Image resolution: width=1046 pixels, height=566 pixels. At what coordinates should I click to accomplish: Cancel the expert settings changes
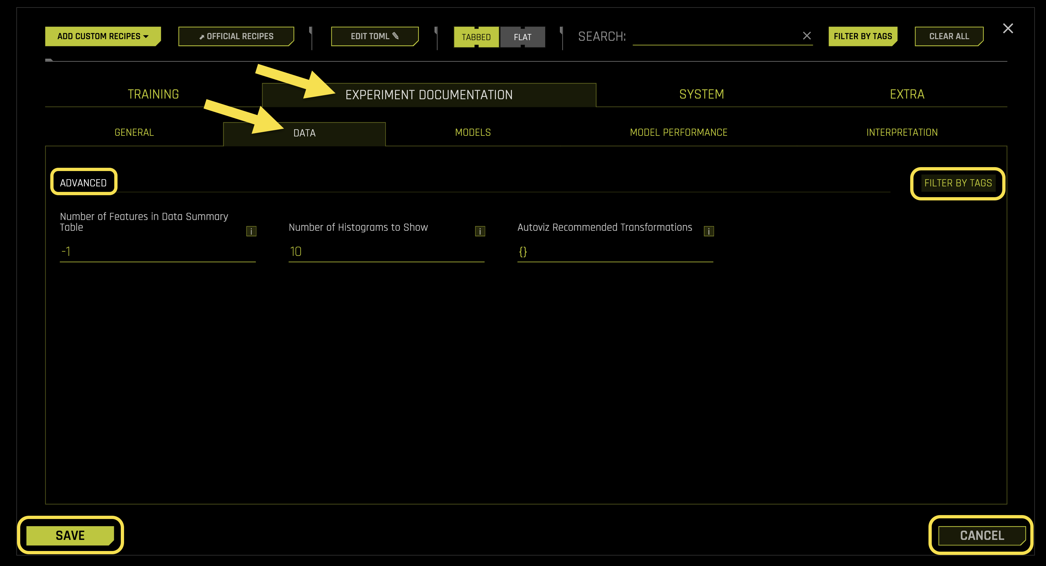(981, 535)
